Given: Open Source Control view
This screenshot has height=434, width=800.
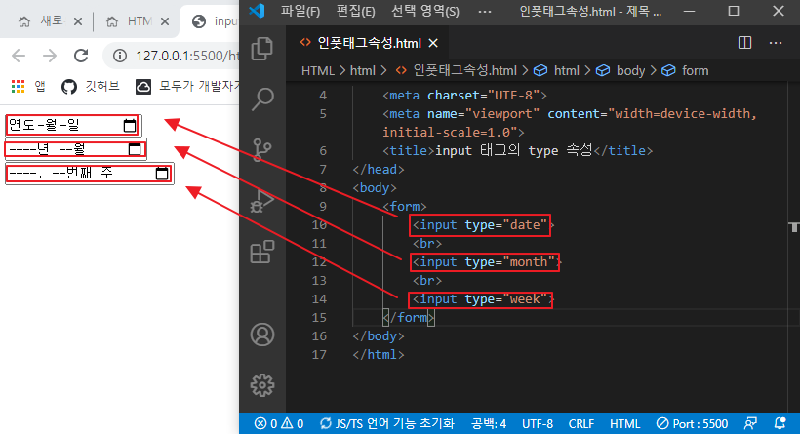Looking at the screenshot, I should 262,150.
